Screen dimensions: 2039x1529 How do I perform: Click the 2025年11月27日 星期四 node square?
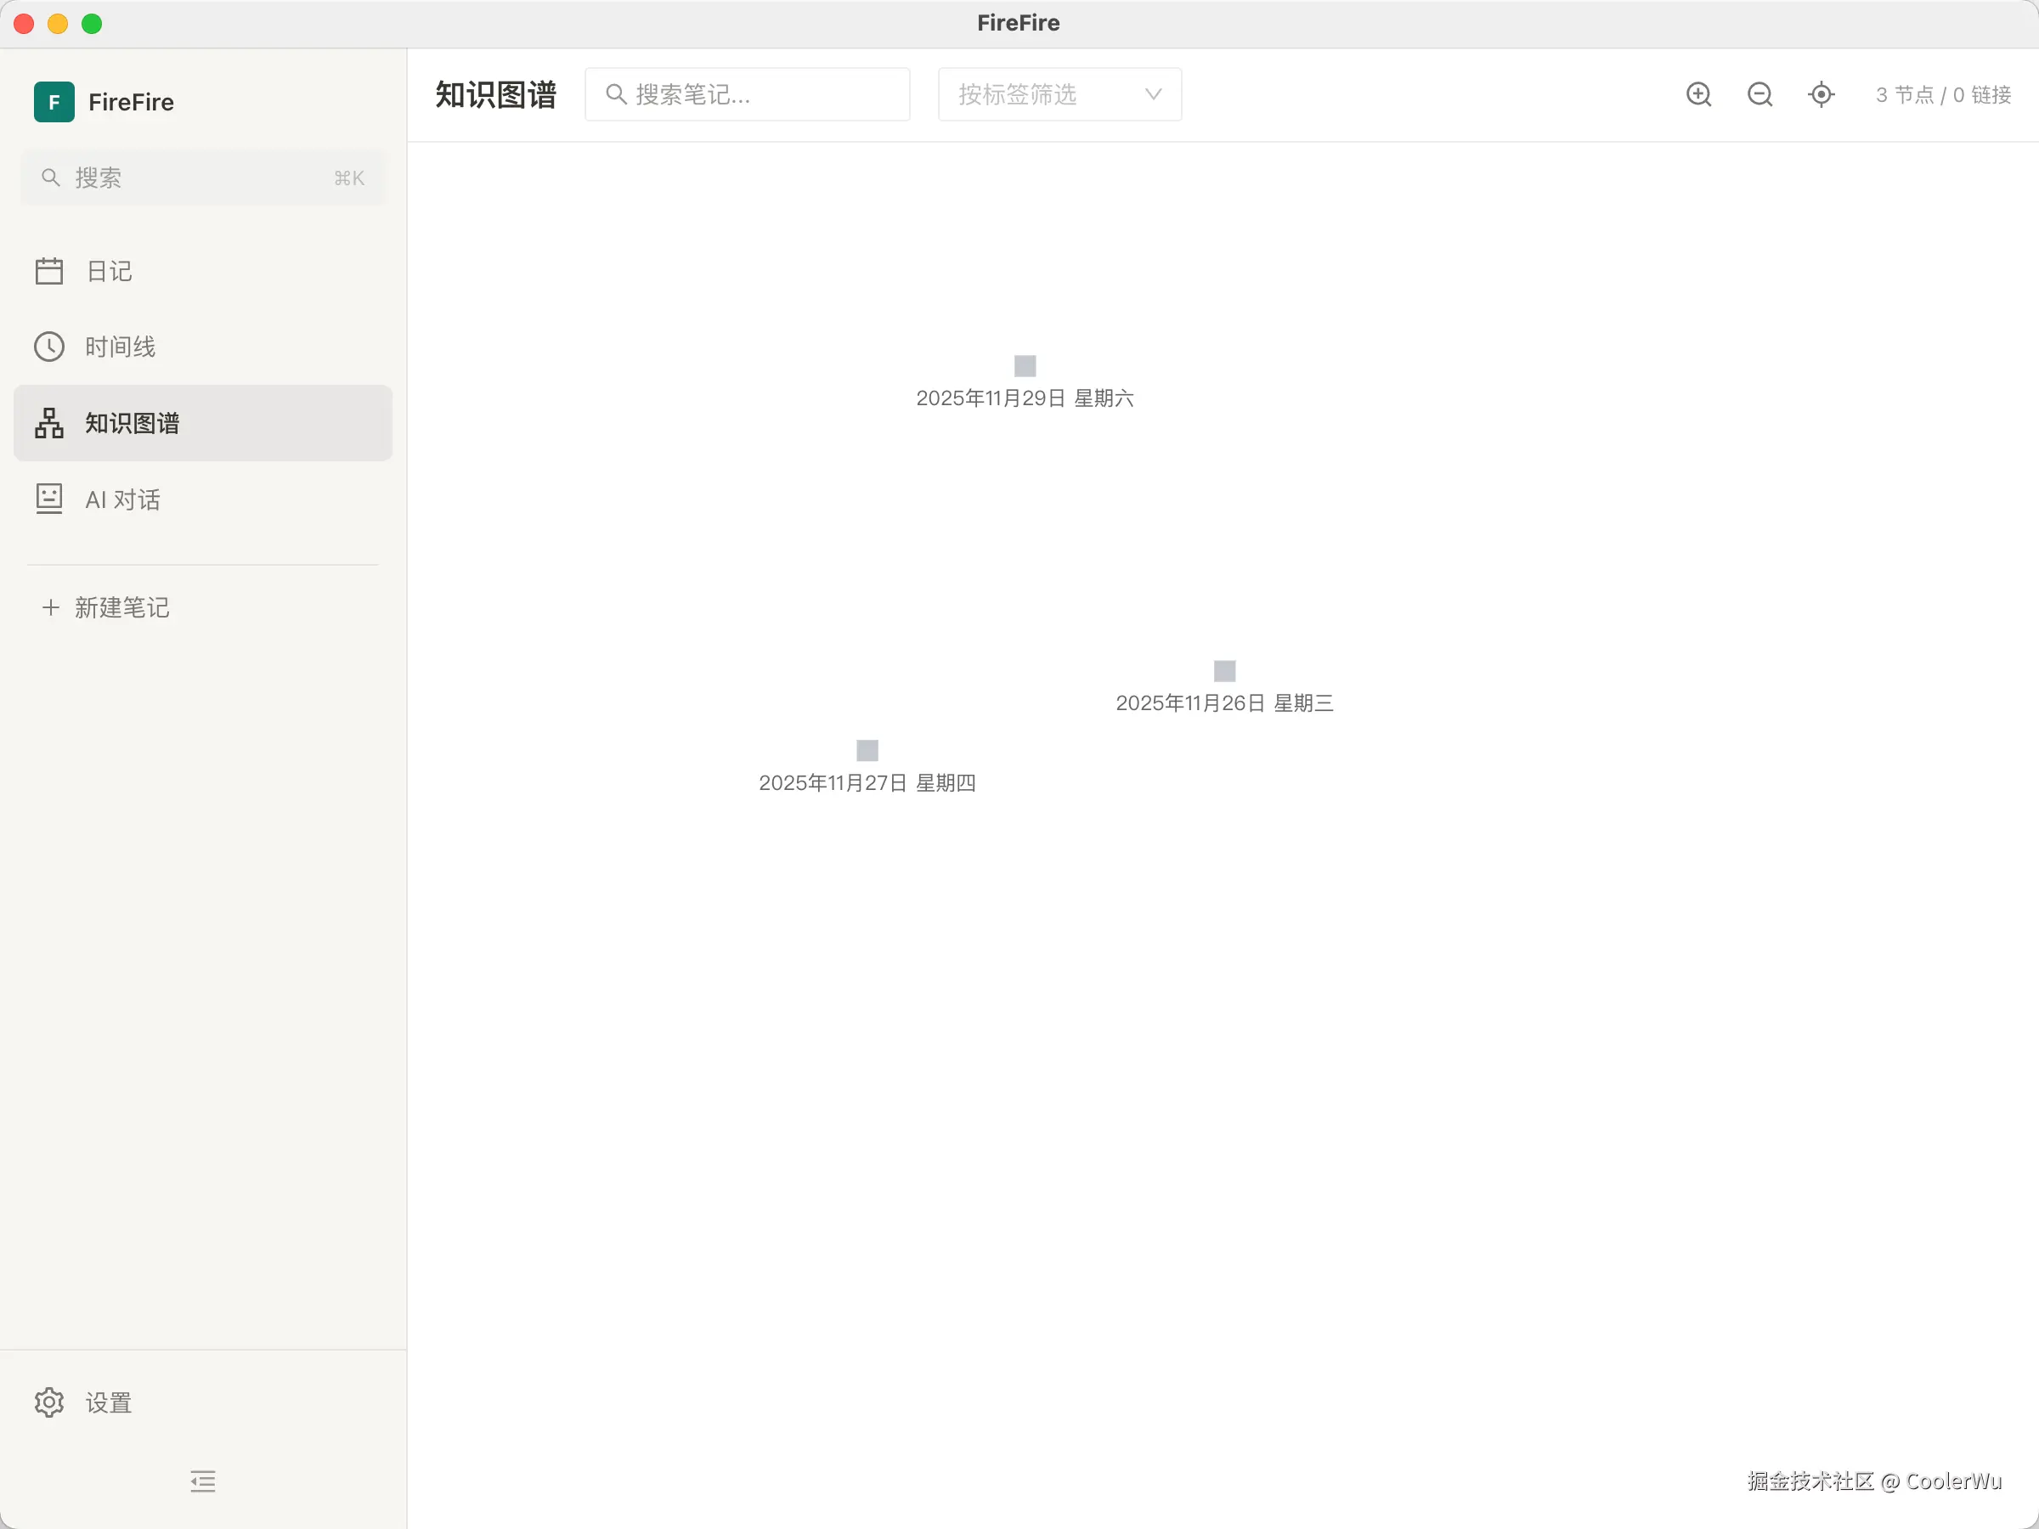pos(867,750)
